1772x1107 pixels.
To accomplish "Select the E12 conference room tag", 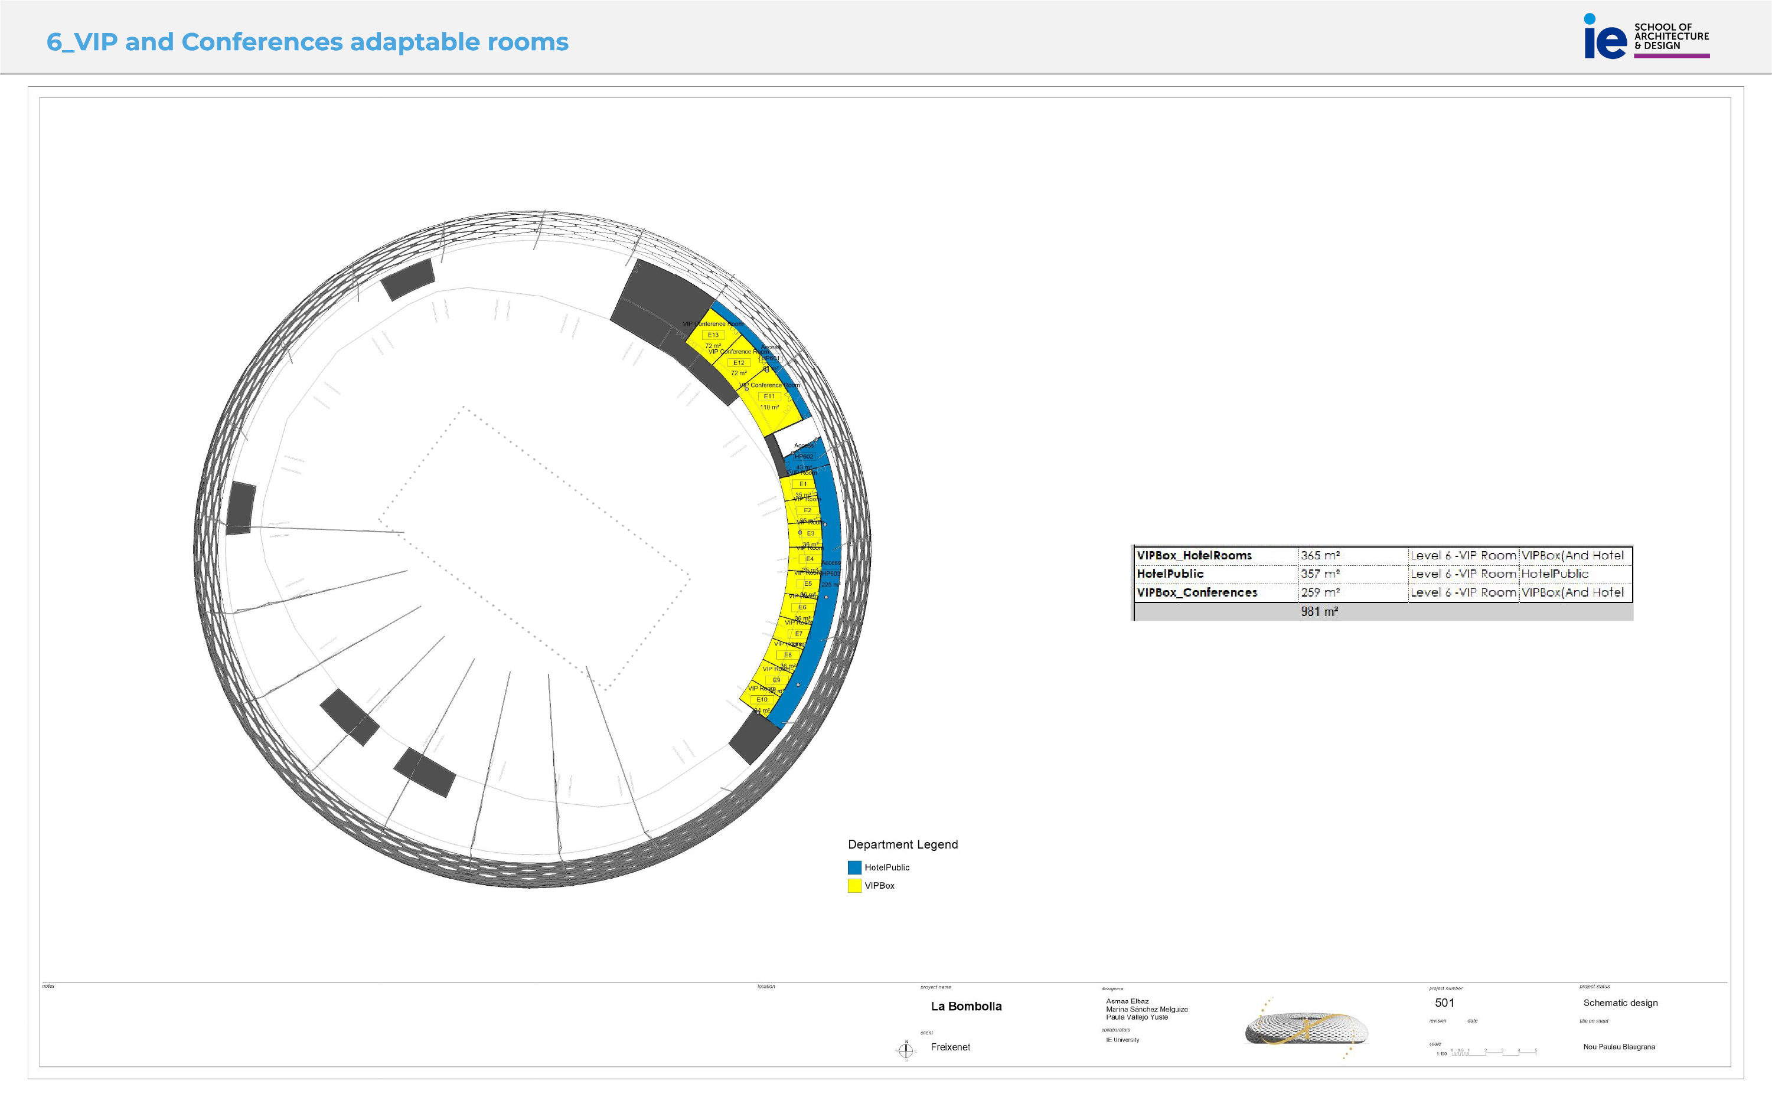I will click(739, 362).
